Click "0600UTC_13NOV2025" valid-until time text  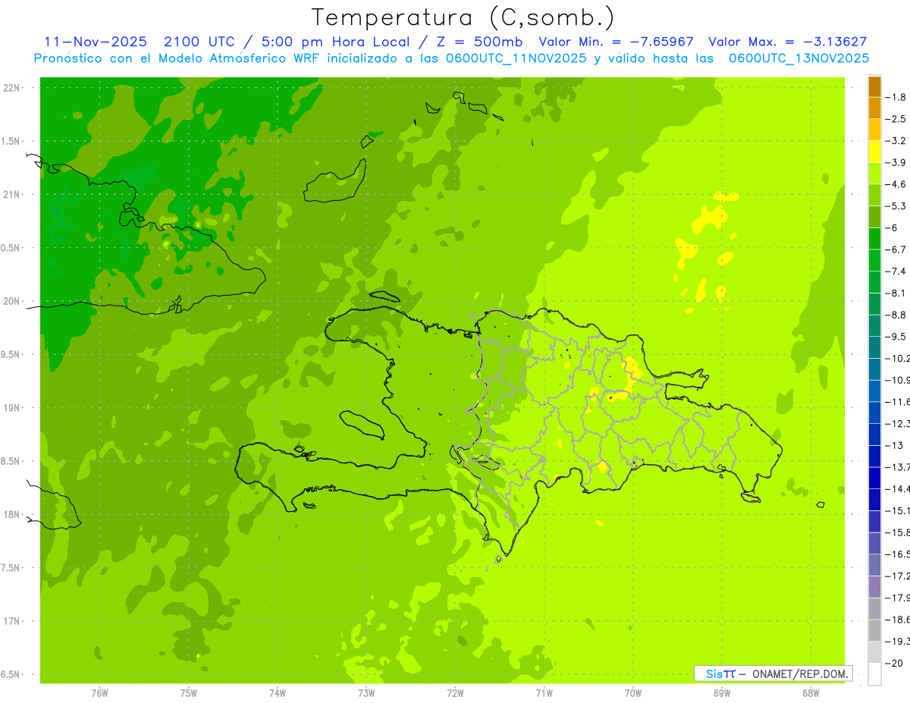point(799,58)
